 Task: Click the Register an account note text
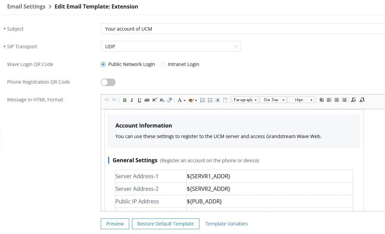click(x=210, y=161)
